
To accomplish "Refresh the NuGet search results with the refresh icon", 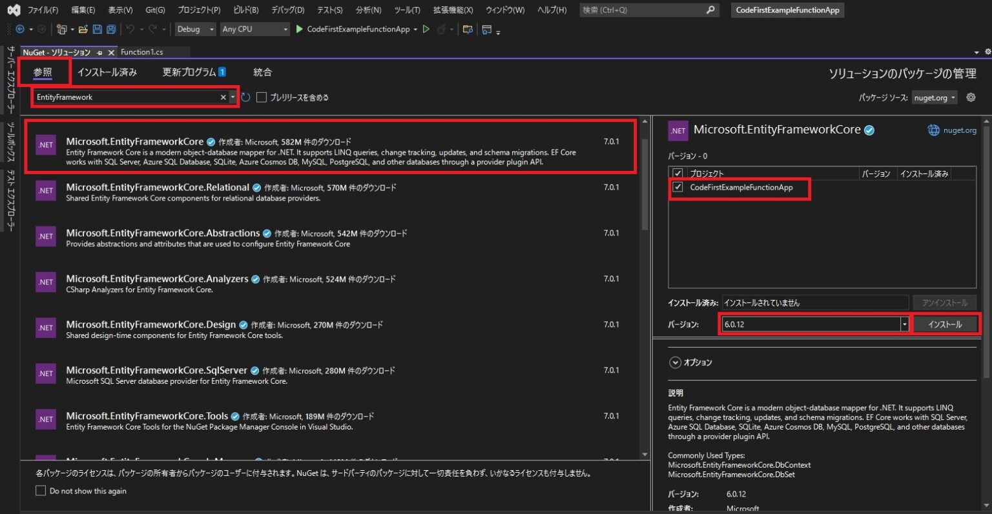I will coord(245,97).
